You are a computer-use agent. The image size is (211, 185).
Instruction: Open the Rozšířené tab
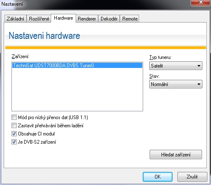pyautogui.click(x=39, y=18)
